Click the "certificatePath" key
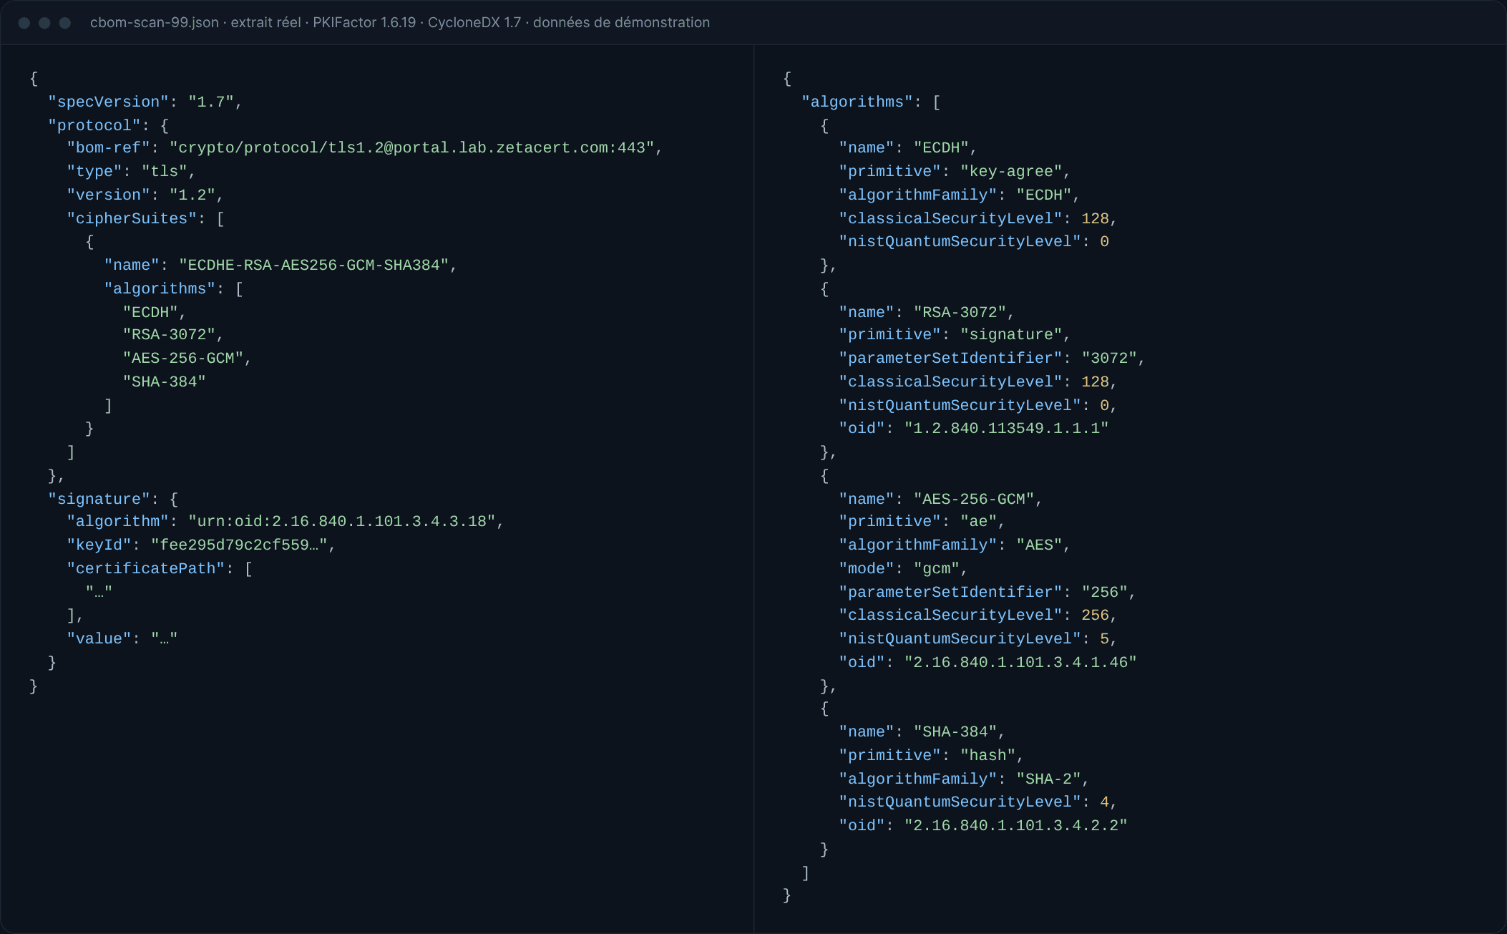The image size is (1507, 934). point(145,568)
